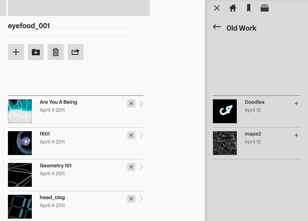This screenshot has width=308, height=221.
Task: Go back using arrow beside Old Work
Action: coord(217,27)
